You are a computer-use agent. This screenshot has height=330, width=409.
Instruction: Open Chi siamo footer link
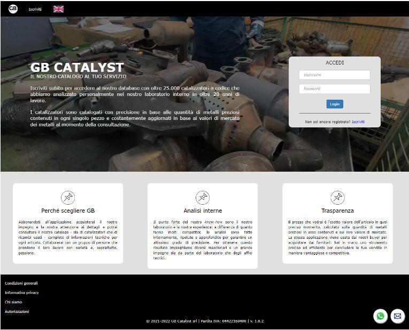[x=13, y=302]
